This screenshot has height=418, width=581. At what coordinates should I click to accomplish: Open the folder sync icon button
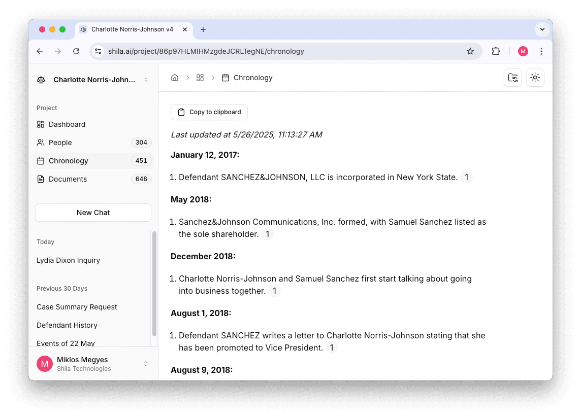click(x=513, y=78)
